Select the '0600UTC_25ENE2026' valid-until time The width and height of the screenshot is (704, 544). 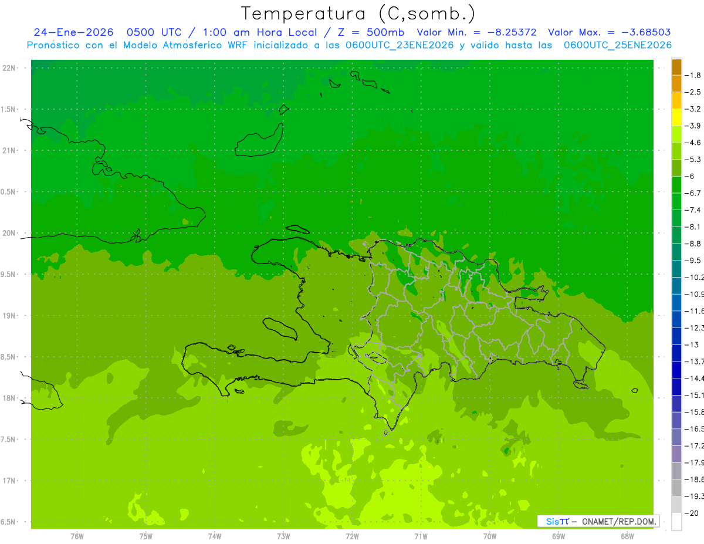click(618, 45)
